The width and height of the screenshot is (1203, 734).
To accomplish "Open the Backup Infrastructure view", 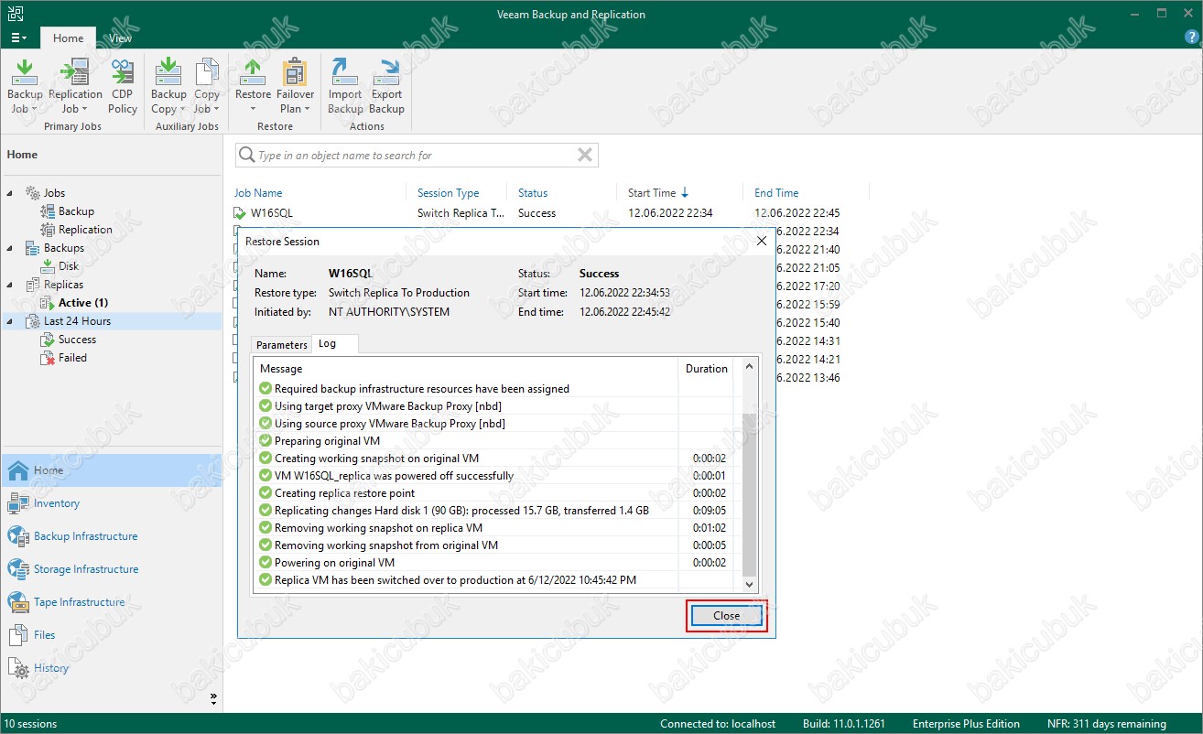I will pos(111,536).
